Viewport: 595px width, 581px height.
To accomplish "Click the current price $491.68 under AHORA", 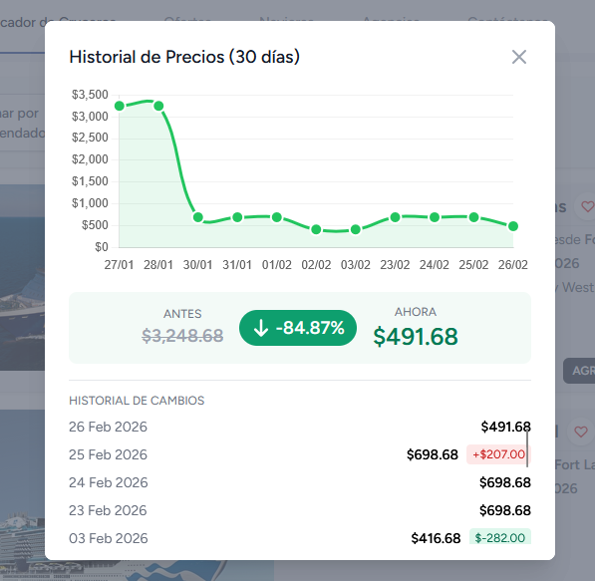I will pyautogui.click(x=416, y=337).
